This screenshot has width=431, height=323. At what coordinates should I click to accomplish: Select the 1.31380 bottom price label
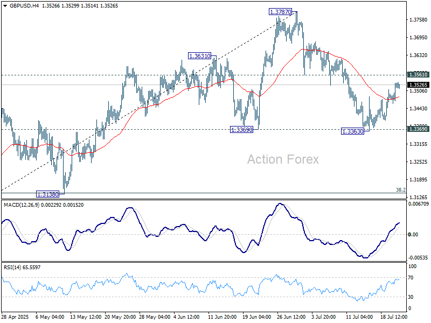(x=48, y=194)
